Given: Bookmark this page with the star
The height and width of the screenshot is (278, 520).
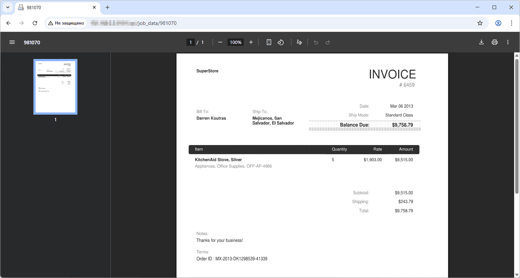Looking at the screenshot, I should [x=480, y=23].
